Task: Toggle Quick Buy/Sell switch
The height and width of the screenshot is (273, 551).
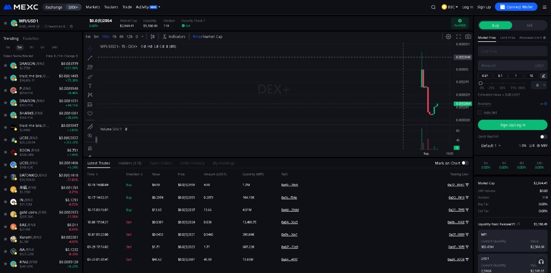Action: (x=543, y=136)
